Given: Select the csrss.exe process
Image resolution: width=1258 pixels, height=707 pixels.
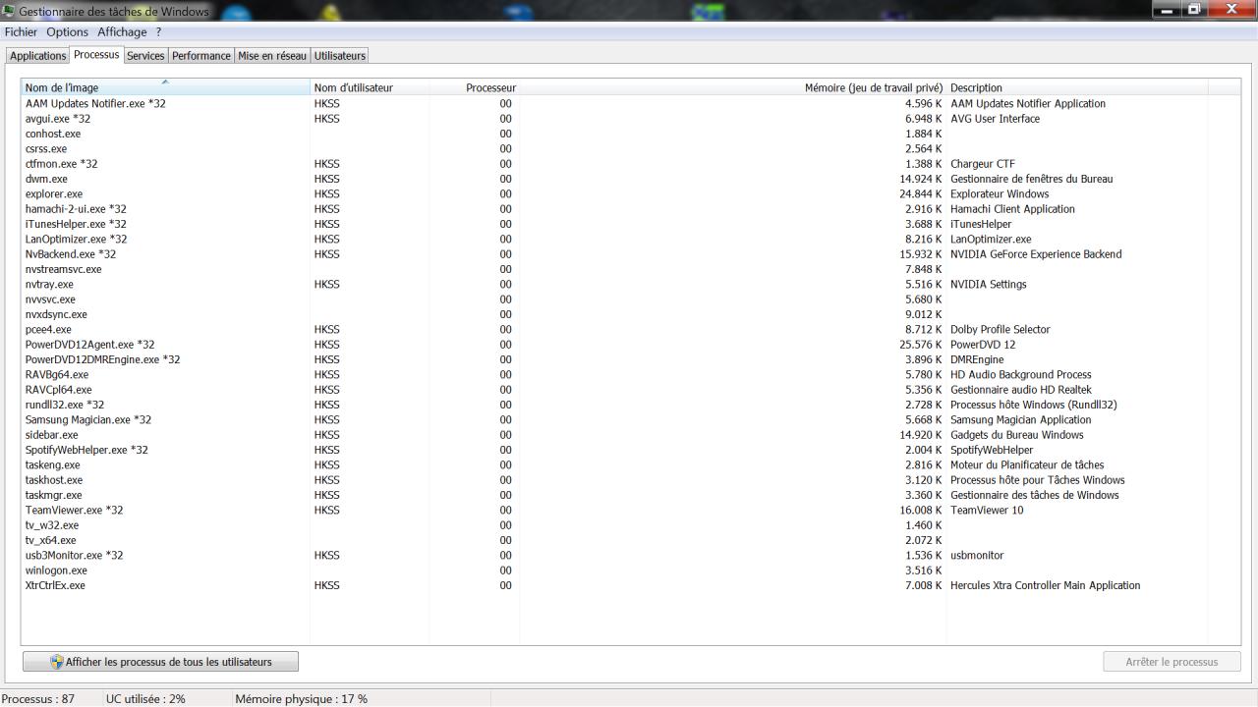Looking at the screenshot, I should point(631,148).
